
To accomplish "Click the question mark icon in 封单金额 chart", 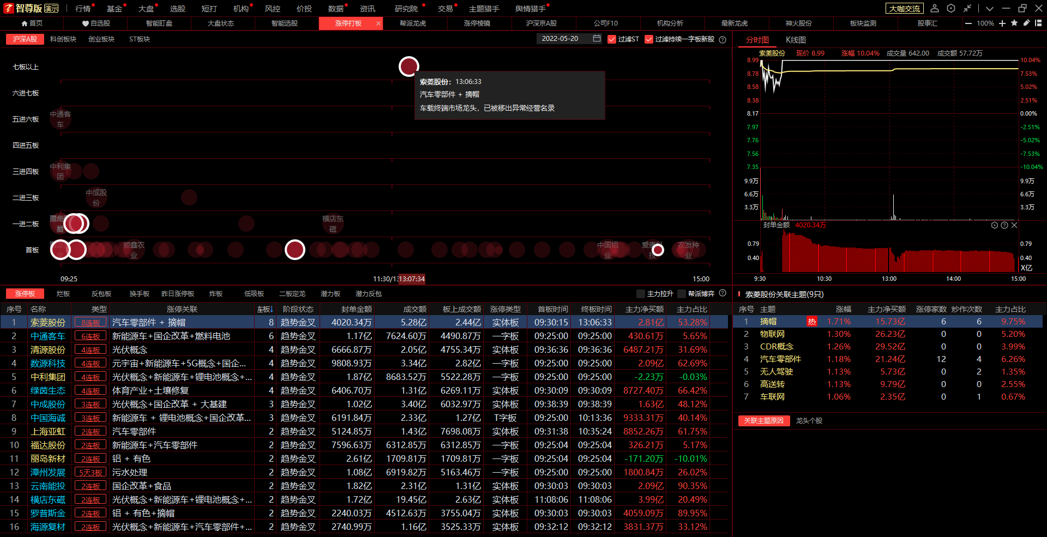I will (x=1004, y=225).
